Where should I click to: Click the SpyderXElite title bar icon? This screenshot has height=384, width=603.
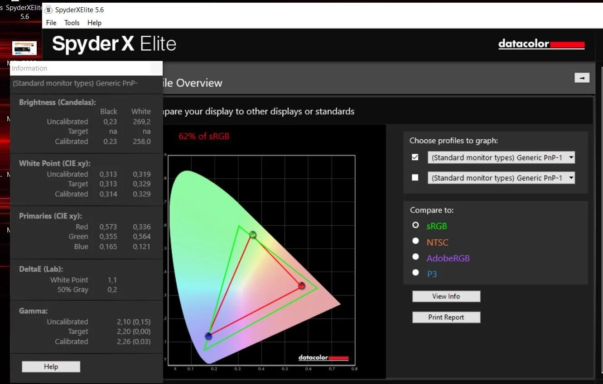click(48, 10)
